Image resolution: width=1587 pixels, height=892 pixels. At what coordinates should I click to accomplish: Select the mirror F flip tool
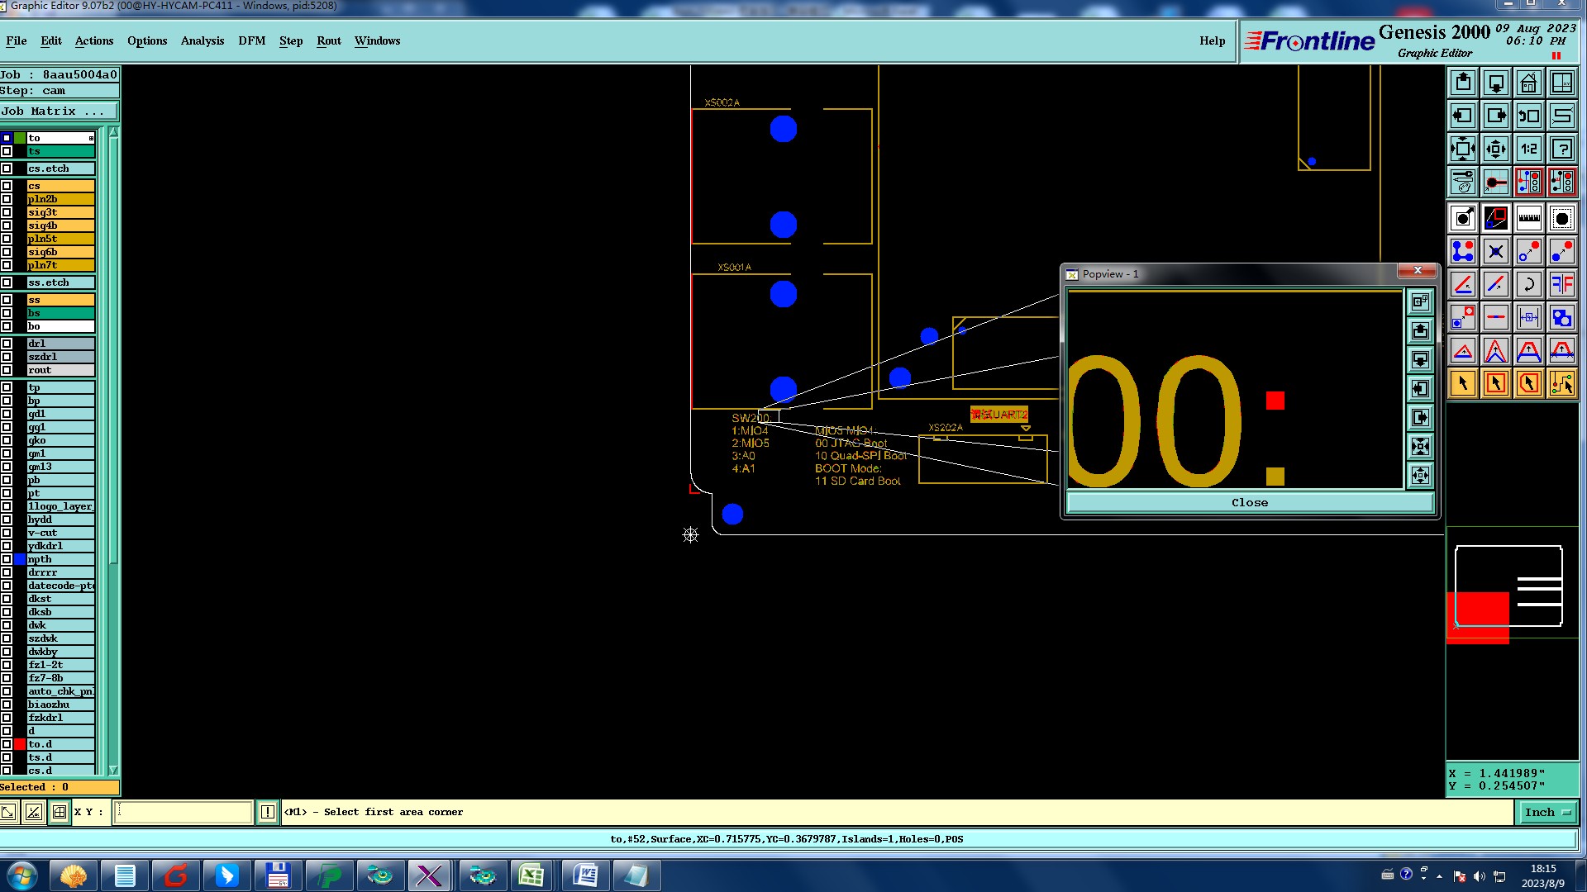[x=1562, y=284]
